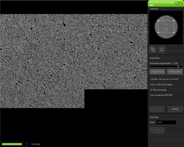
Task: Click the top-right yellow selection handle
Action: point(174,21)
